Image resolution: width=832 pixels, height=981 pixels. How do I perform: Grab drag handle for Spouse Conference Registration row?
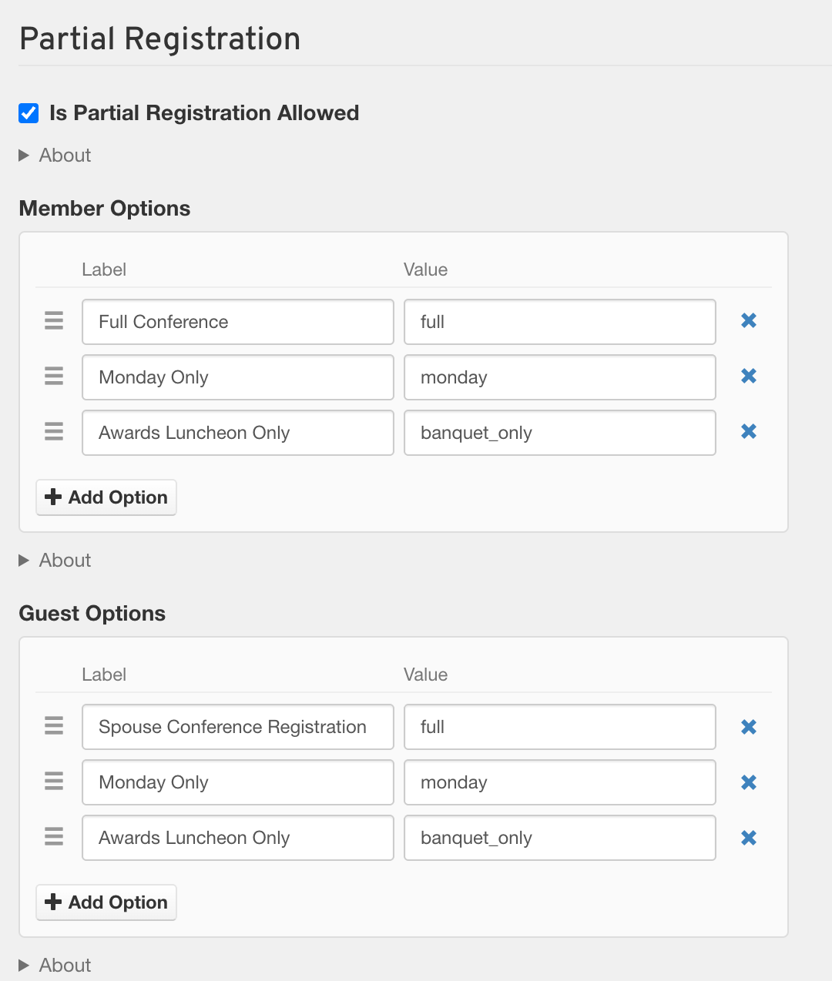click(x=54, y=725)
